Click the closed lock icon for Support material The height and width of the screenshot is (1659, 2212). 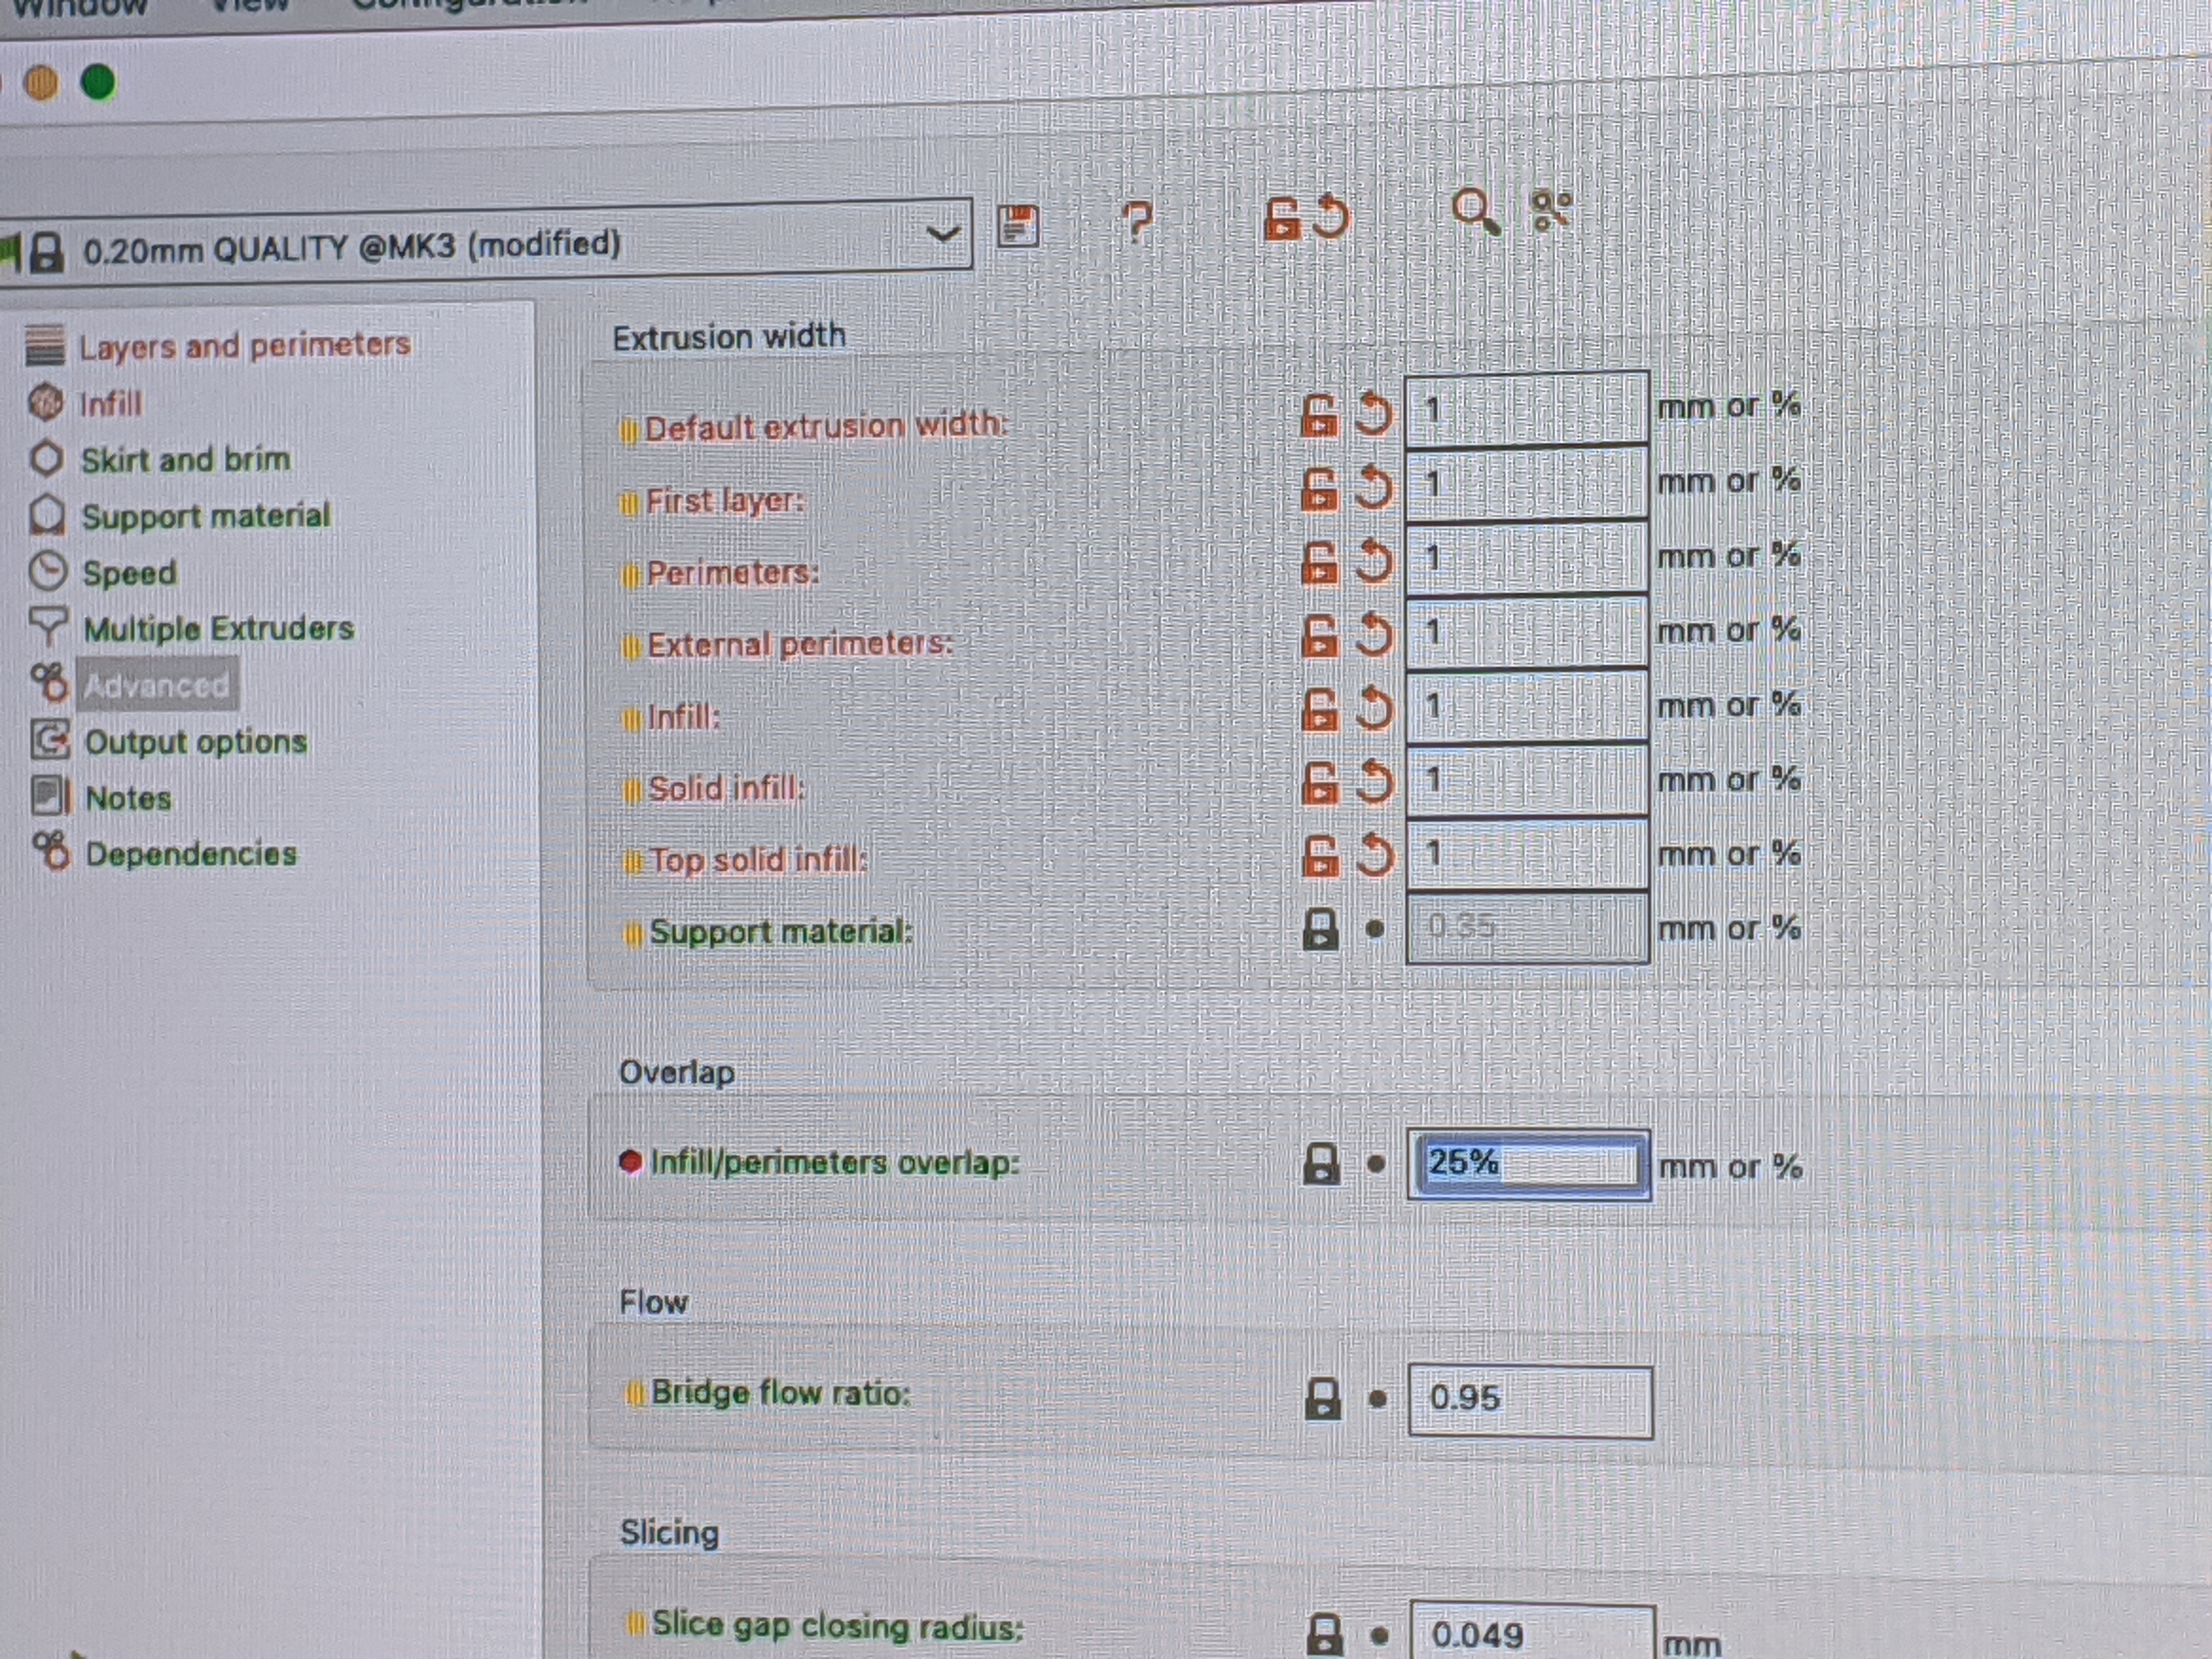tap(1321, 929)
